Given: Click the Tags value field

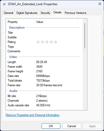Looking at the screenshot, I should (57, 47).
